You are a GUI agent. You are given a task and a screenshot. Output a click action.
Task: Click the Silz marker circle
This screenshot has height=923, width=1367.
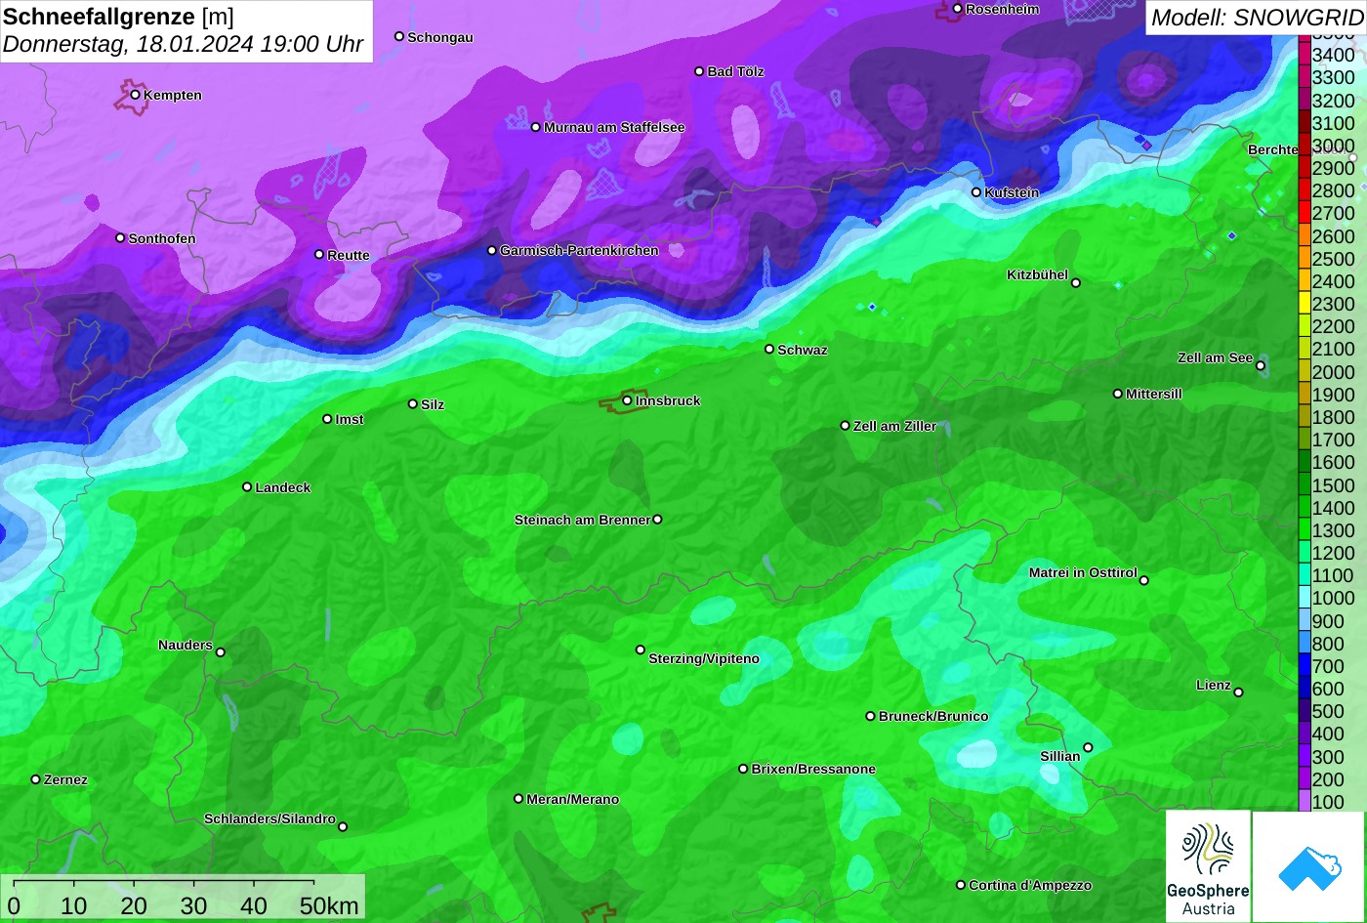[x=413, y=403]
